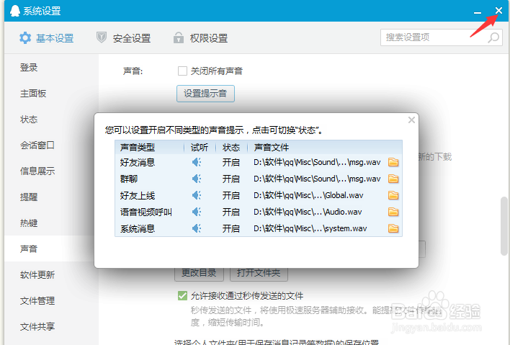This screenshot has height=345, width=510.
Task: Click the Global.wav file path
Action: 308,195
